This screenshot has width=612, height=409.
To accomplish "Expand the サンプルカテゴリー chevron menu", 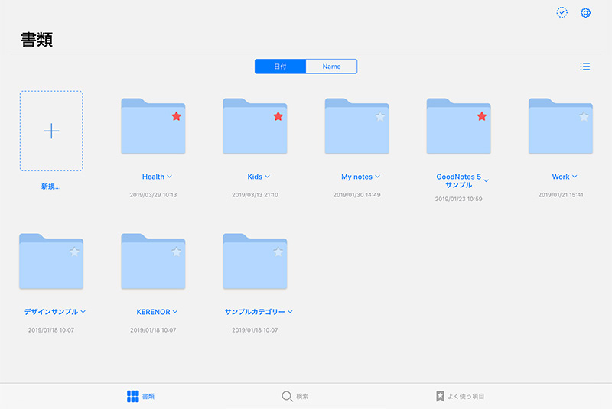I will click(290, 312).
